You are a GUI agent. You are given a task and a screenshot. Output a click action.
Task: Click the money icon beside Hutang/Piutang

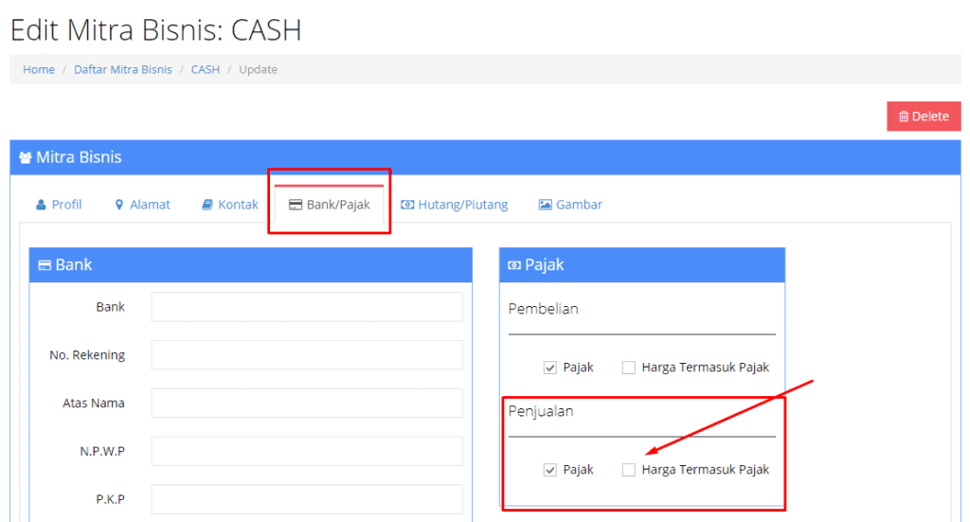click(407, 205)
